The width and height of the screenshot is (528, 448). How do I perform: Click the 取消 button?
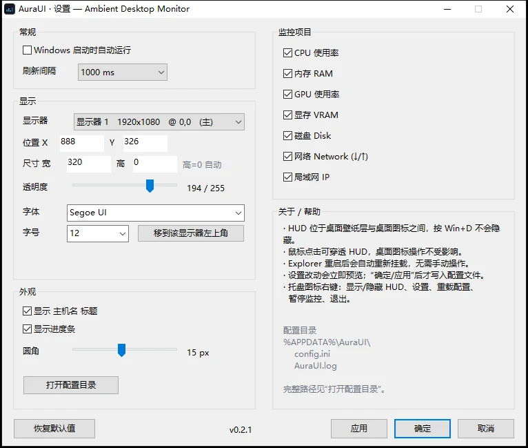(x=485, y=429)
